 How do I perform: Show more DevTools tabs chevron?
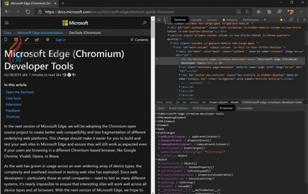pos(265,20)
